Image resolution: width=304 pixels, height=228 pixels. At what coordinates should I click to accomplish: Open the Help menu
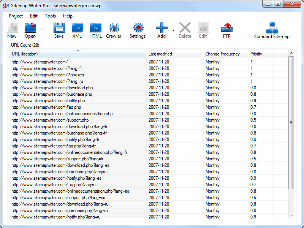point(68,16)
